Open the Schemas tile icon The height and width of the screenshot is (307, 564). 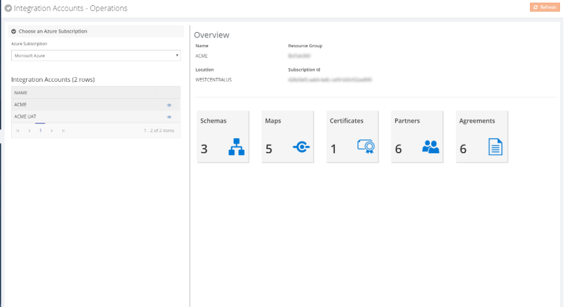click(x=236, y=147)
